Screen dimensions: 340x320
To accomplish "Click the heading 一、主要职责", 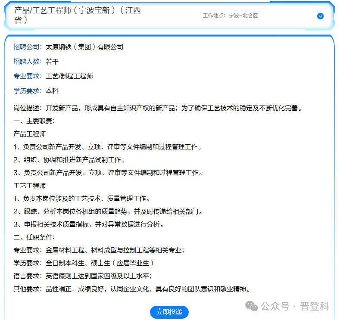I will (34, 121).
